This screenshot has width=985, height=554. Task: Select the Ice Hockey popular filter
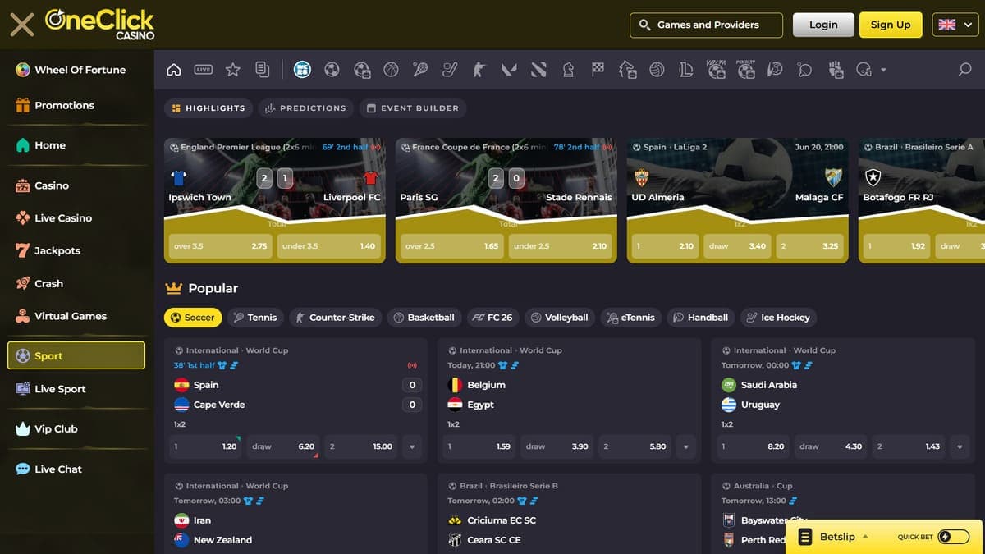778,318
